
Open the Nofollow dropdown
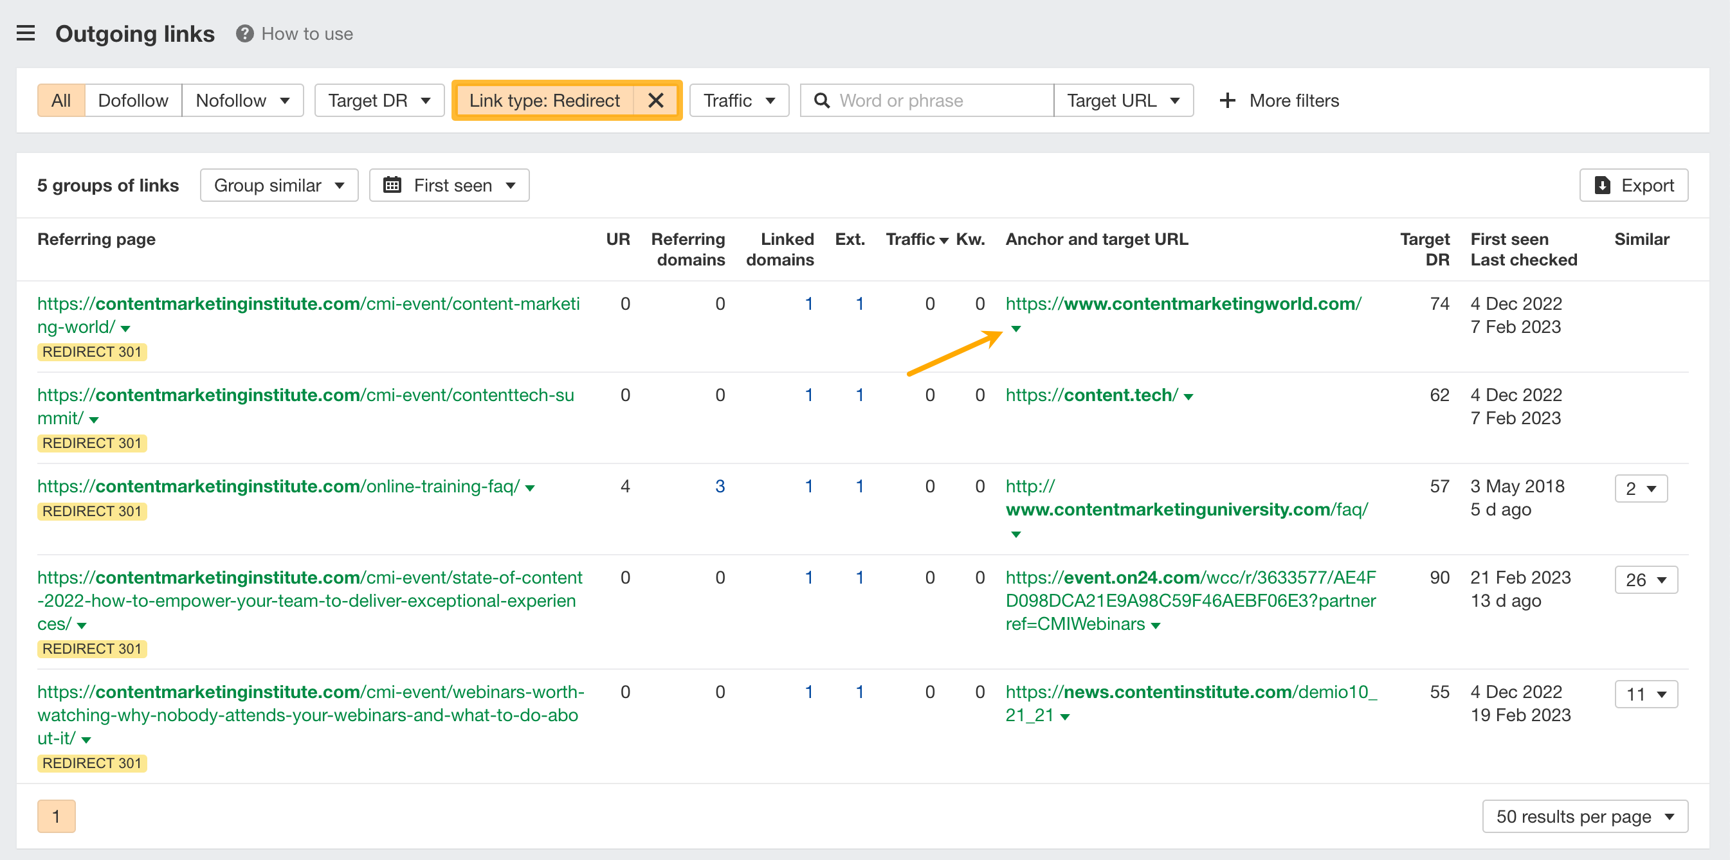click(x=242, y=101)
